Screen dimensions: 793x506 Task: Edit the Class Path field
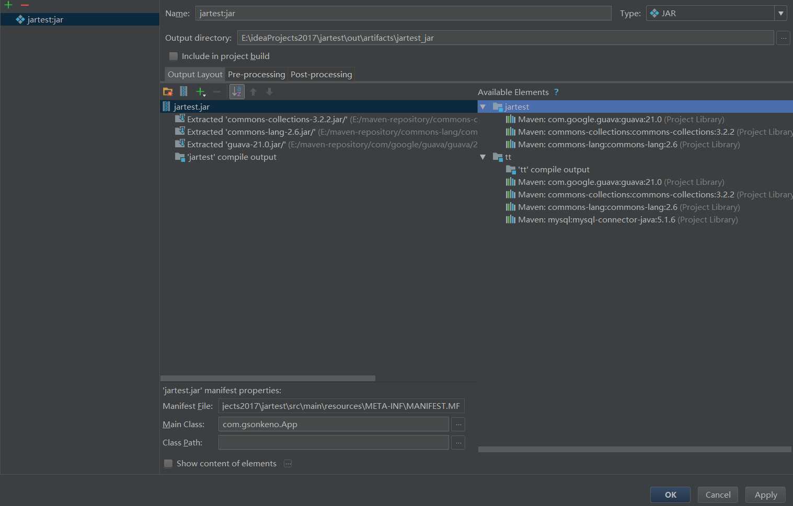pyautogui.click(x=334, y=442)
